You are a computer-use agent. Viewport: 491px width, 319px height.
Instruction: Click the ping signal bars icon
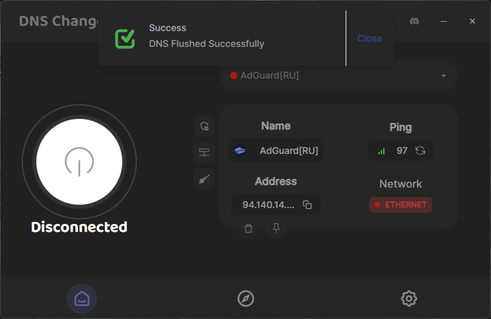tap(381, 151)
